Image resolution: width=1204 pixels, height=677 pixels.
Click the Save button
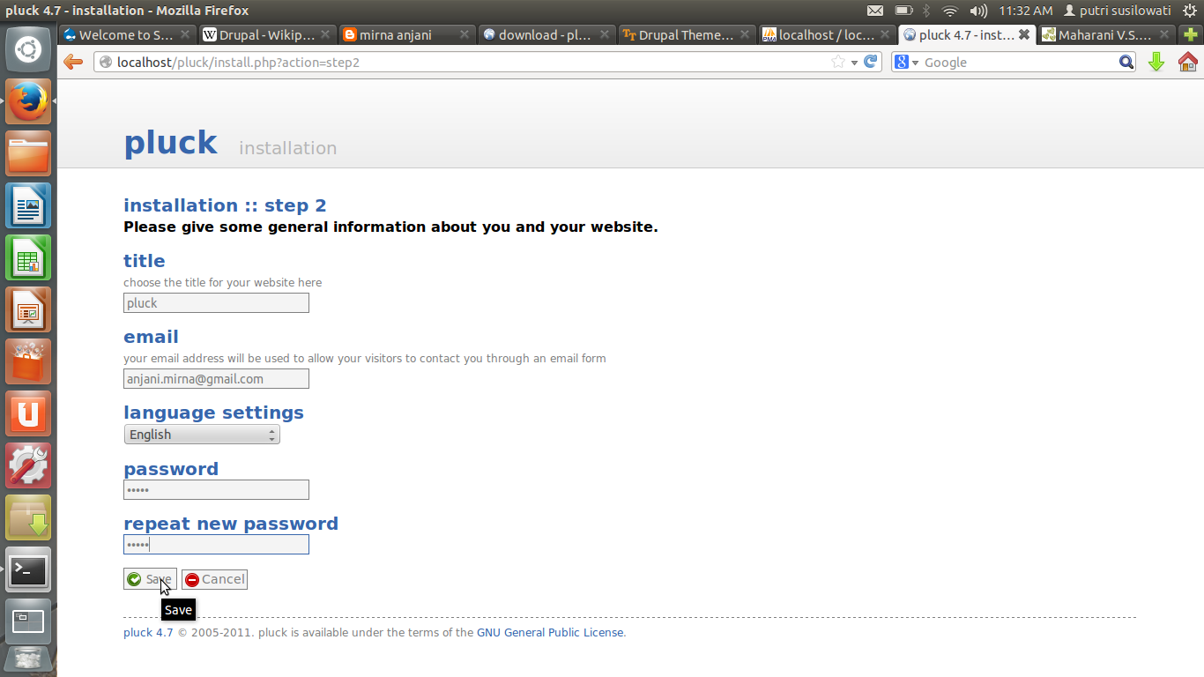[x=150, y=579]
